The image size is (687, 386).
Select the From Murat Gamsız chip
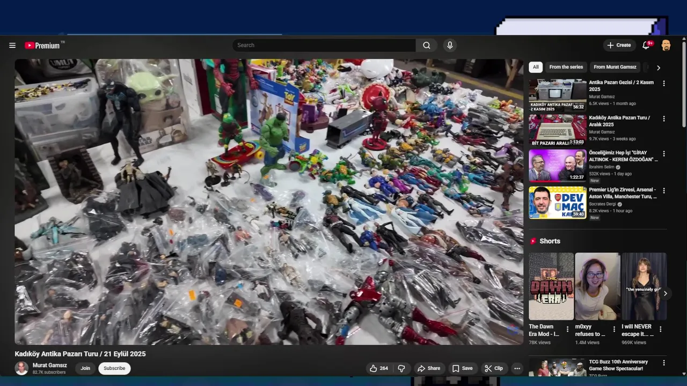point(615,67)
